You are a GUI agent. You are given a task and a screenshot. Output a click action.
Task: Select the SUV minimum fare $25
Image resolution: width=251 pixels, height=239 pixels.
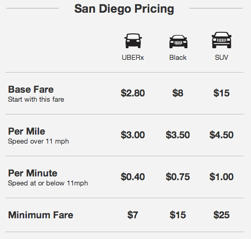click(221, 215)
